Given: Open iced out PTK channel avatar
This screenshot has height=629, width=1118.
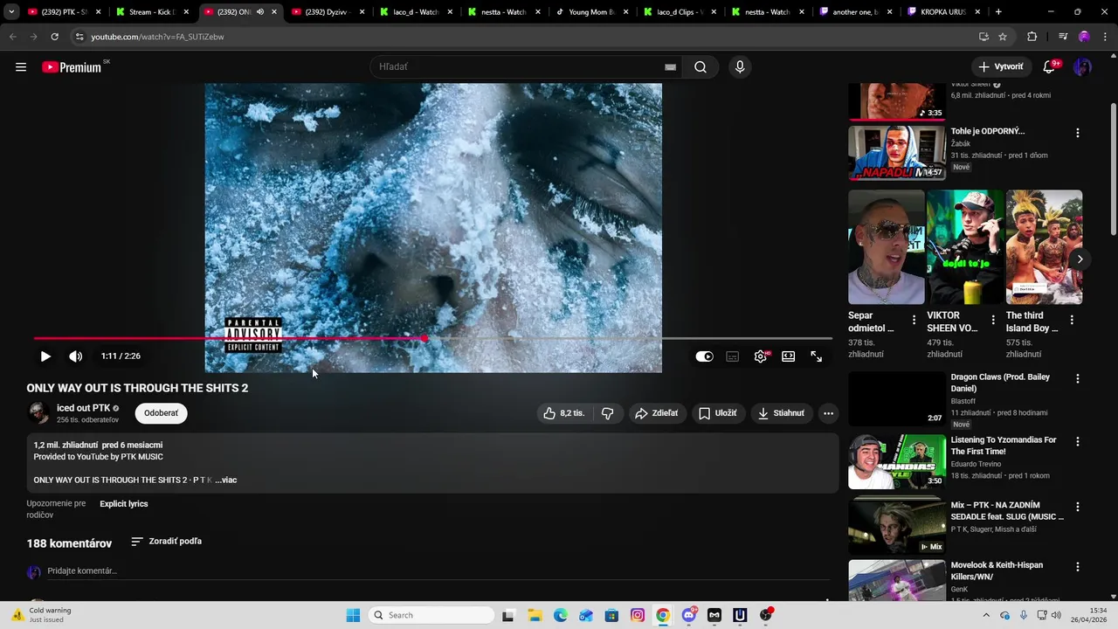Looking at the screenshot, I should coord(38,413).
